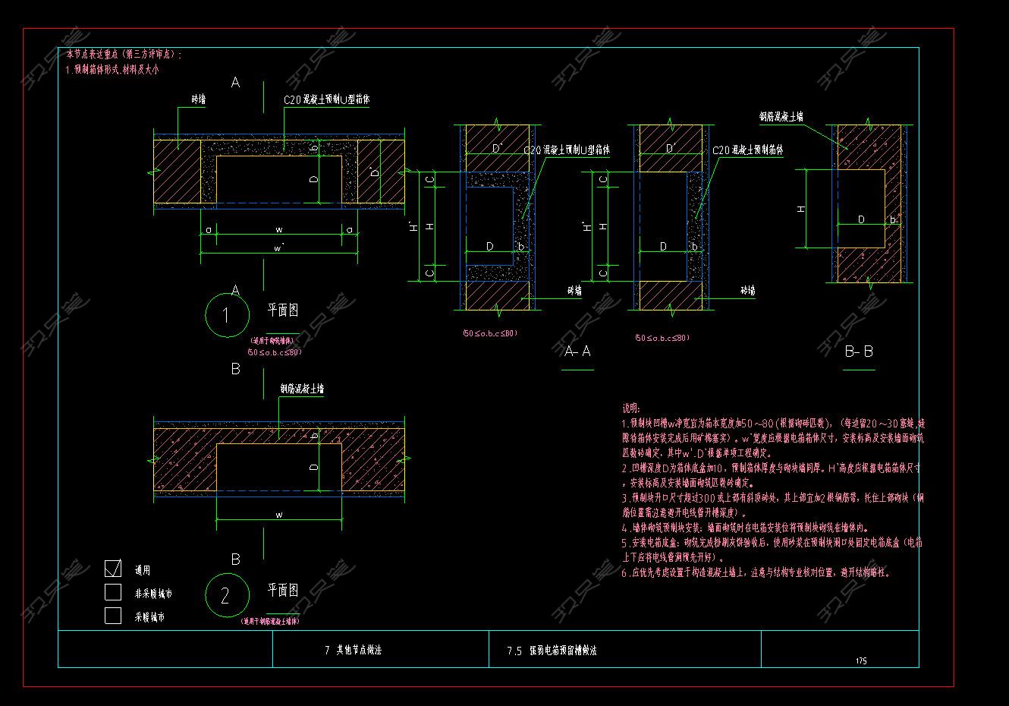The height and width of the screenshot is (706, 1009).
Task: Toggle the checked 通用 checkbox
Action: click(x=113, y=569)
